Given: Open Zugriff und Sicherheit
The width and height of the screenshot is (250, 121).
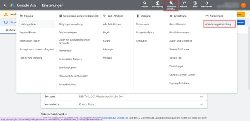Looking at the screenshot, I should click(181, 41).
